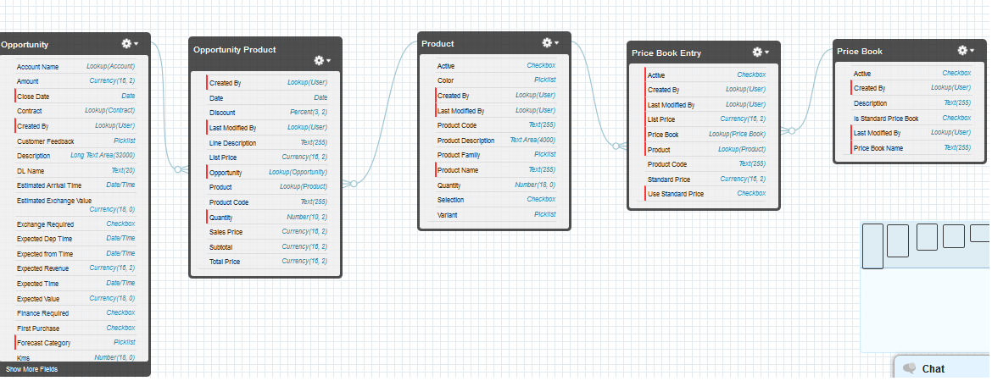Screen dimensions: 992x381
Task: Click Quantity in Opportunity Product object
Action: click(268, 217)
